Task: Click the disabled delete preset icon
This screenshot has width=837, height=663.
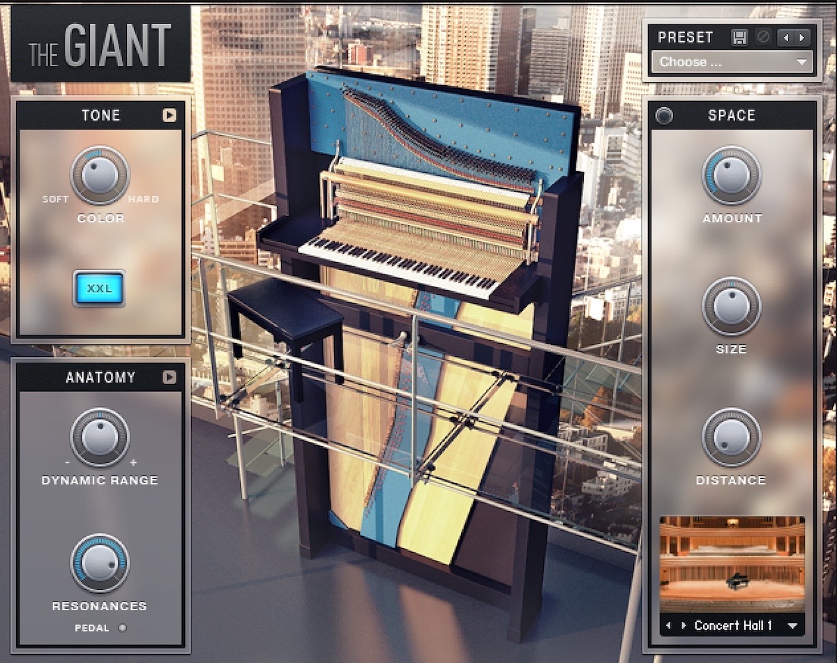Action: (x=764, y=38)
